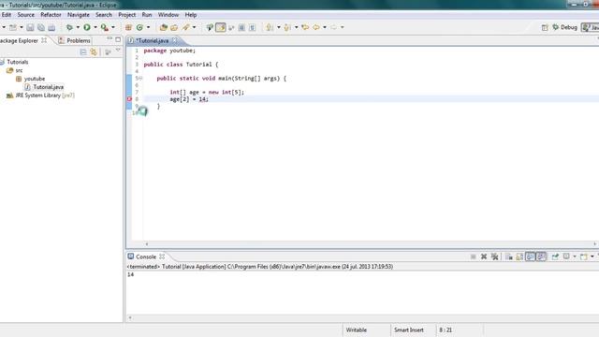The image size is (599, 337).
Task: Open the Run launch dropdown arrow
Action: pos(95,27)
